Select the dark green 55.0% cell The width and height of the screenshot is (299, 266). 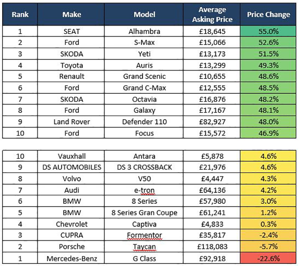(268, 32)
